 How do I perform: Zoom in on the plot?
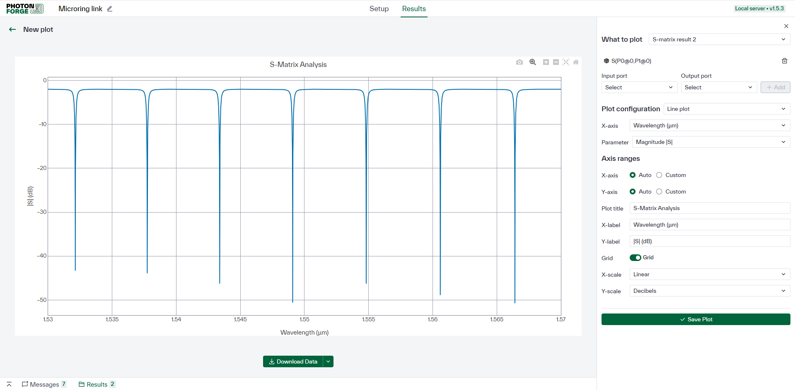(546, 62)
